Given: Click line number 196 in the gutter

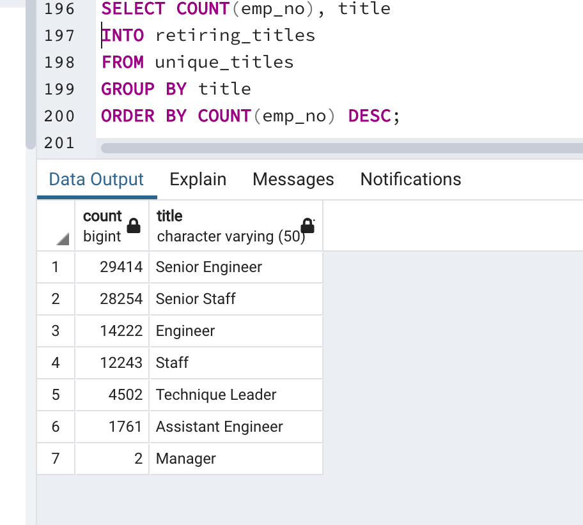Looking at the screenshot, I should tap(59, 8).
